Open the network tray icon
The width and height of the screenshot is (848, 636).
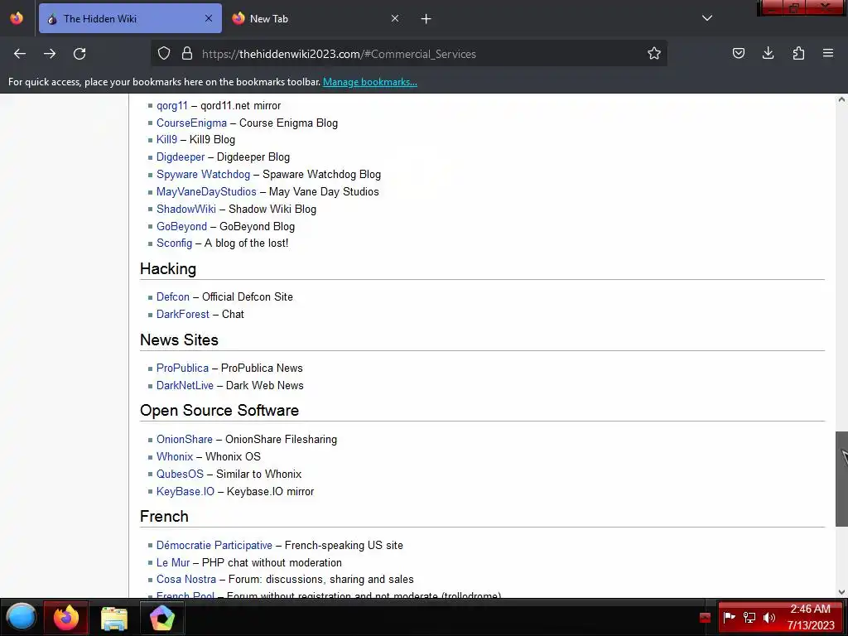749,617
